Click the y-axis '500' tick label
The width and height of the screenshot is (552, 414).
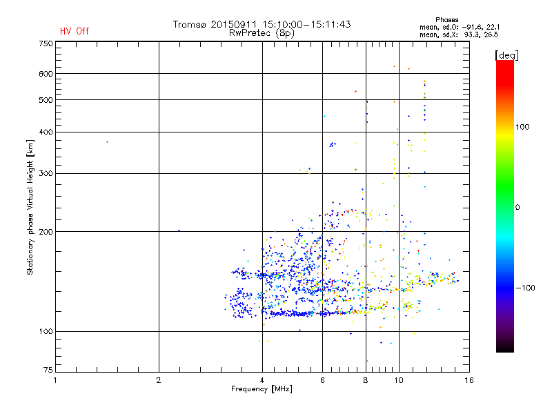point(46,100)
